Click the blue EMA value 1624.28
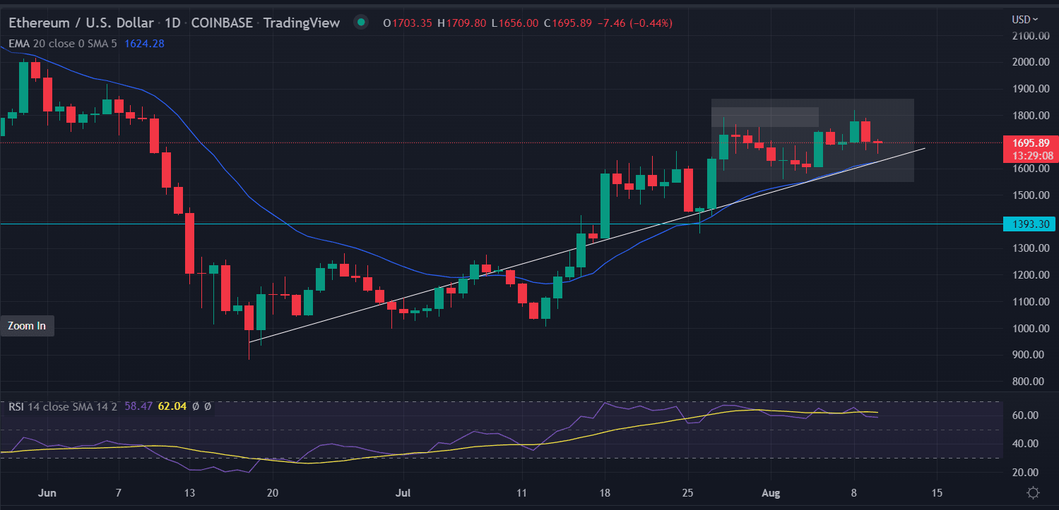Screen dimensions: 1059x510 144,43
